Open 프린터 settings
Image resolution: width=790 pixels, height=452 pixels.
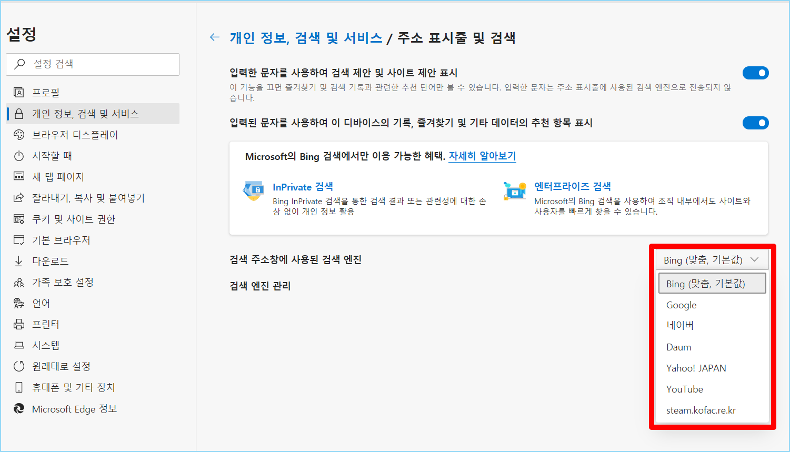tap(93, 324)
